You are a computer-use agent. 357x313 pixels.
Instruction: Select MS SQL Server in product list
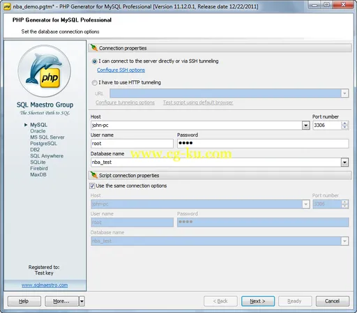[47, 137]
